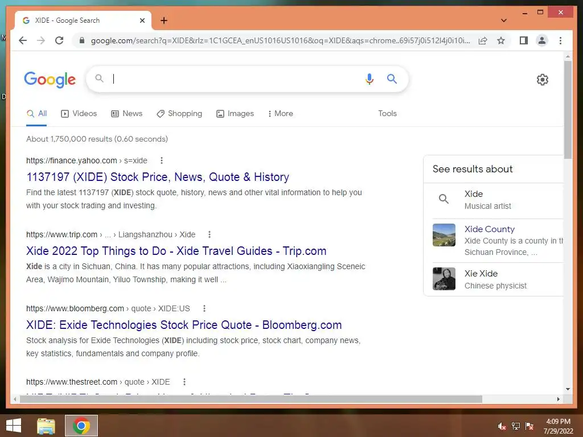583x437 pixels.
Task: Click the Xide County thumbnail image
Action: [444, 235]
